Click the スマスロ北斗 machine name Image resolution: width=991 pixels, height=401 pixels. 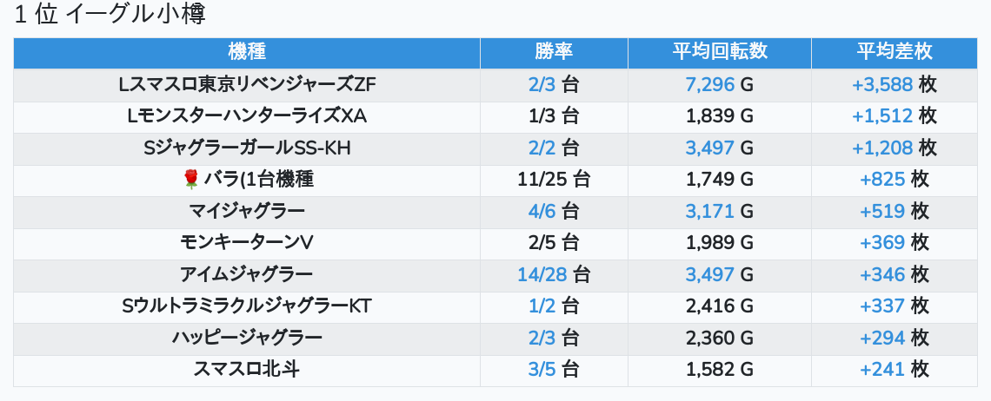247,370
